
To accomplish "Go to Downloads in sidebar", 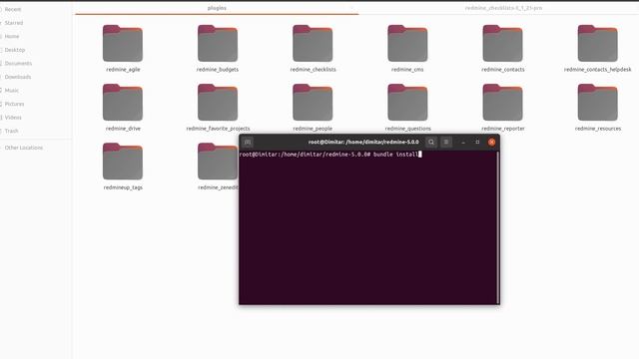I will coord(18,77).
